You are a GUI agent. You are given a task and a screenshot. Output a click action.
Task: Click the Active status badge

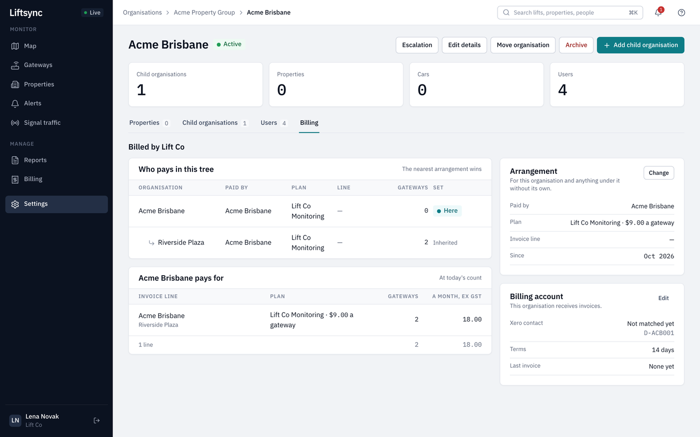[x=229, y=44]
